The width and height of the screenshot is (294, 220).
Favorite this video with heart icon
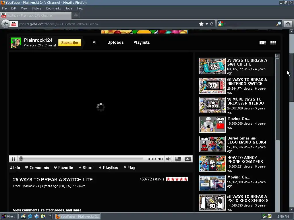63,168
